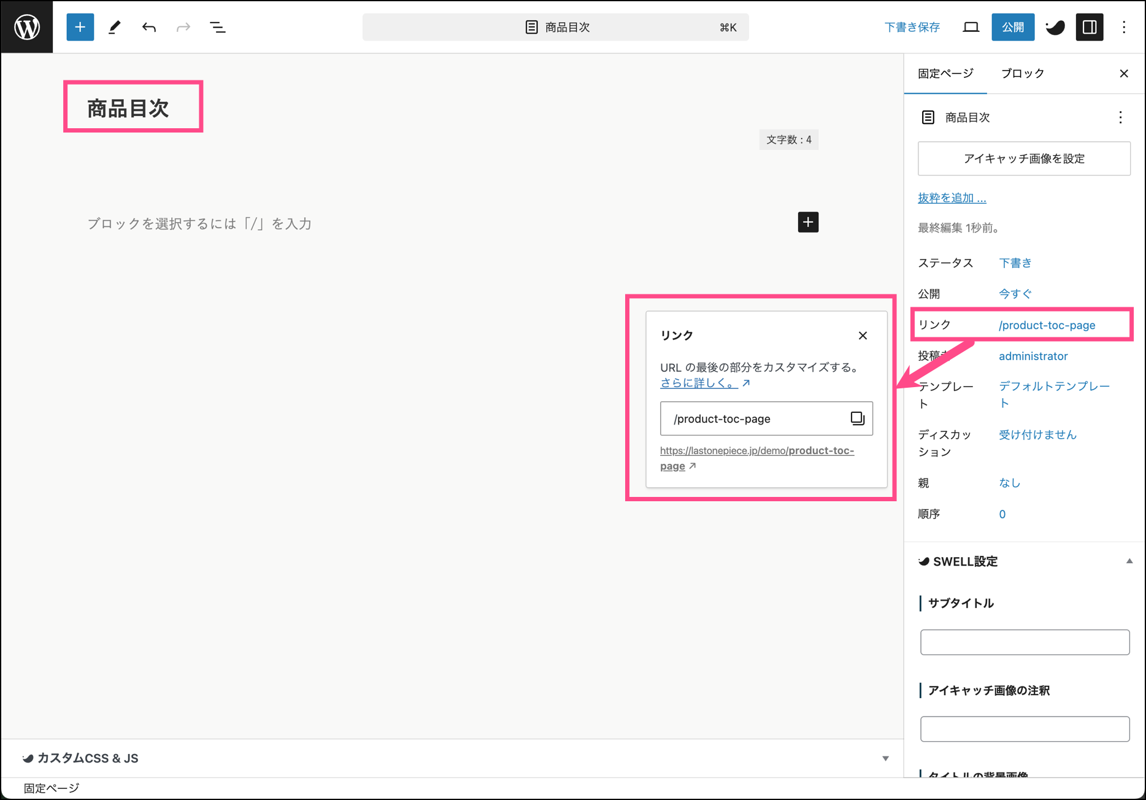Viewport: 1146px width, 800px height.
Task: Add block with black plus button
Action: (808, 222)
